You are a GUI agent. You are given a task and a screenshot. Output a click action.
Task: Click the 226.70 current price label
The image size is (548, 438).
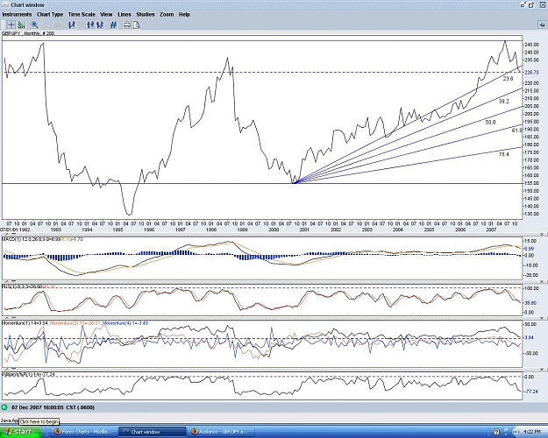tap(531, 73)
